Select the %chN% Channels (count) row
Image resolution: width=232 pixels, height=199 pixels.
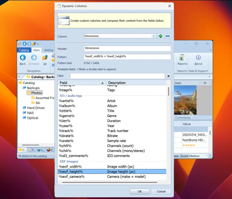(112, 146)
